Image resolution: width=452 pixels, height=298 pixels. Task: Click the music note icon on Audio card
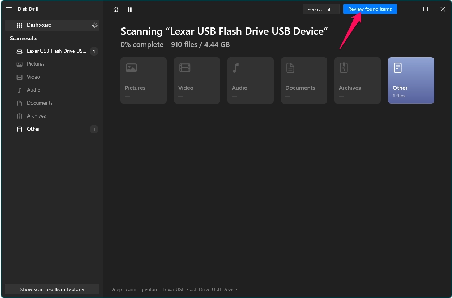pyautogui.click(x=236, y=67)
